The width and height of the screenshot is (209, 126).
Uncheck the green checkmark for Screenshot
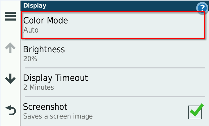pos(197,110)
